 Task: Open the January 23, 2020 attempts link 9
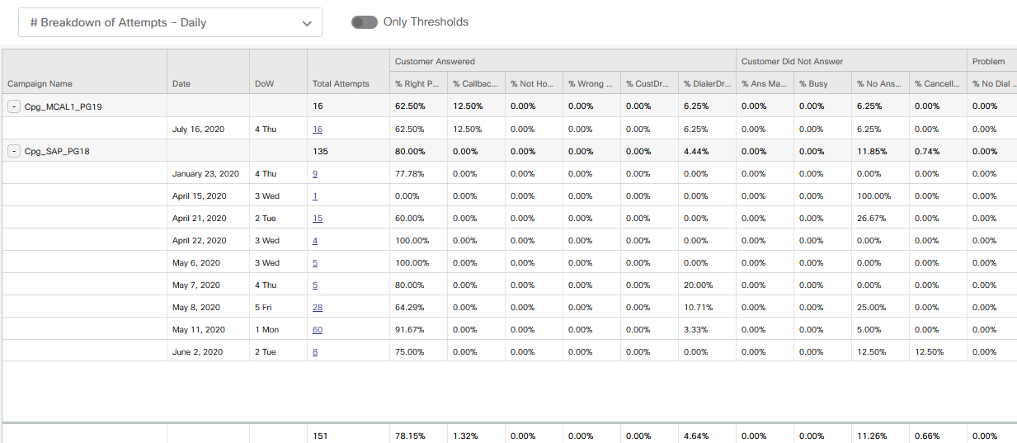pyautogui.click(x=315, y=174)
